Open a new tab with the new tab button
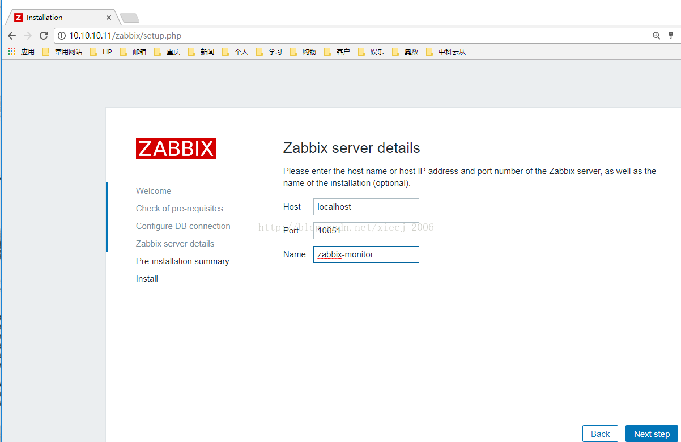The width and height of the screenshot is (681, 442). (130, 18)
